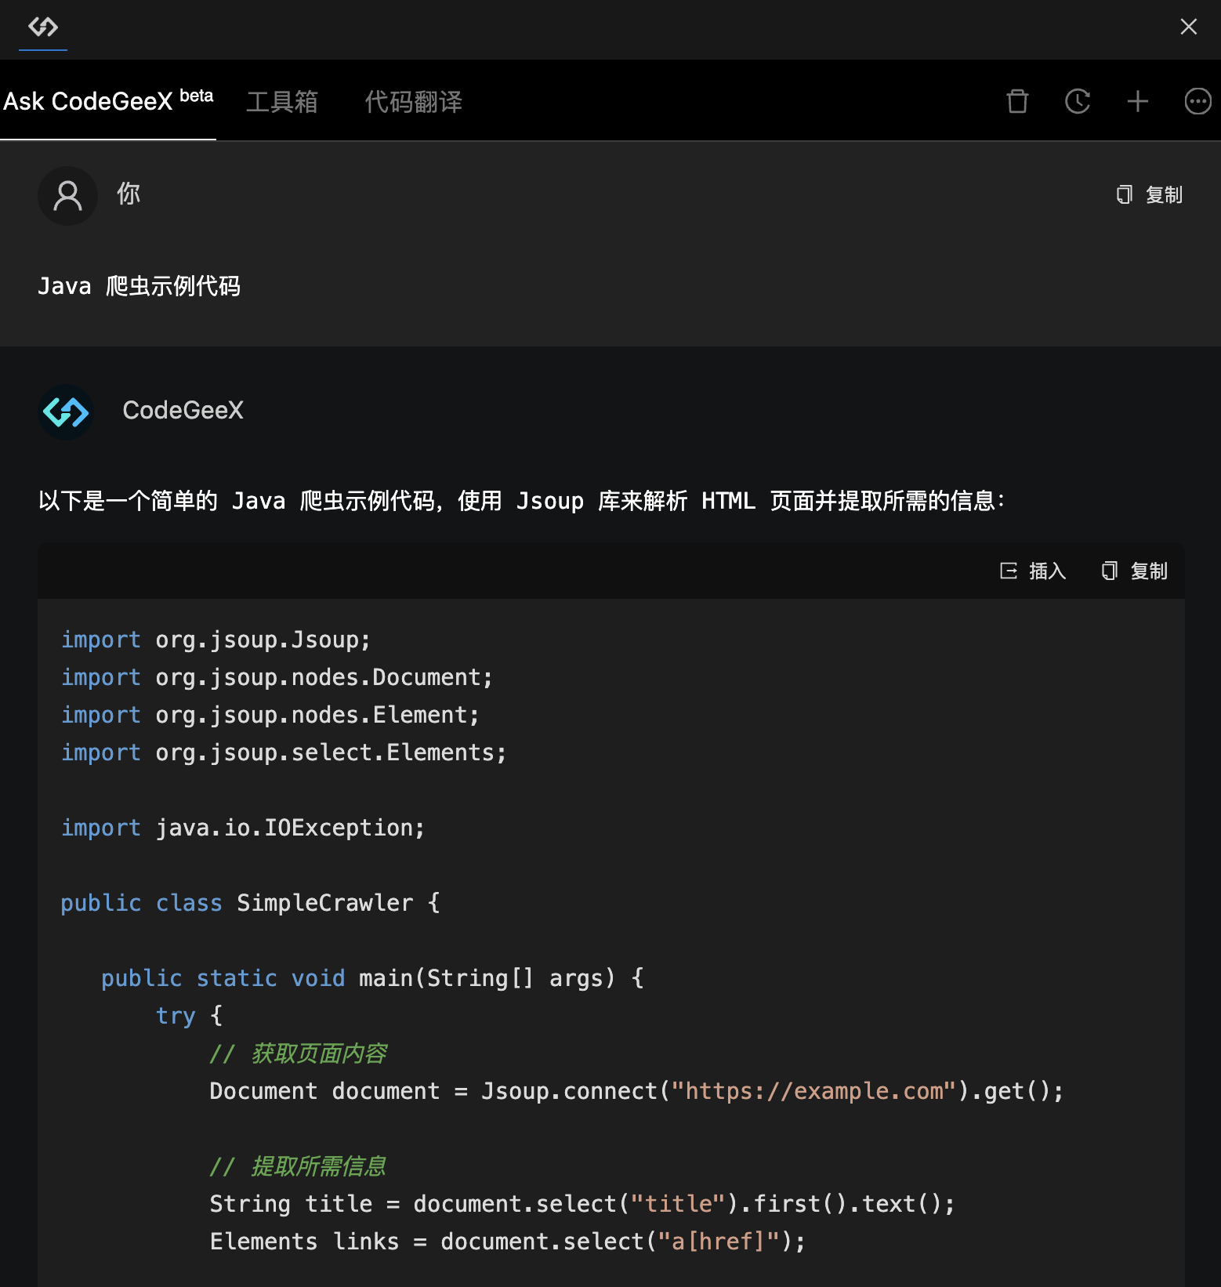
Task: Click the user prompt text Java 爬虫示例代码
Action: pos(139,286)
